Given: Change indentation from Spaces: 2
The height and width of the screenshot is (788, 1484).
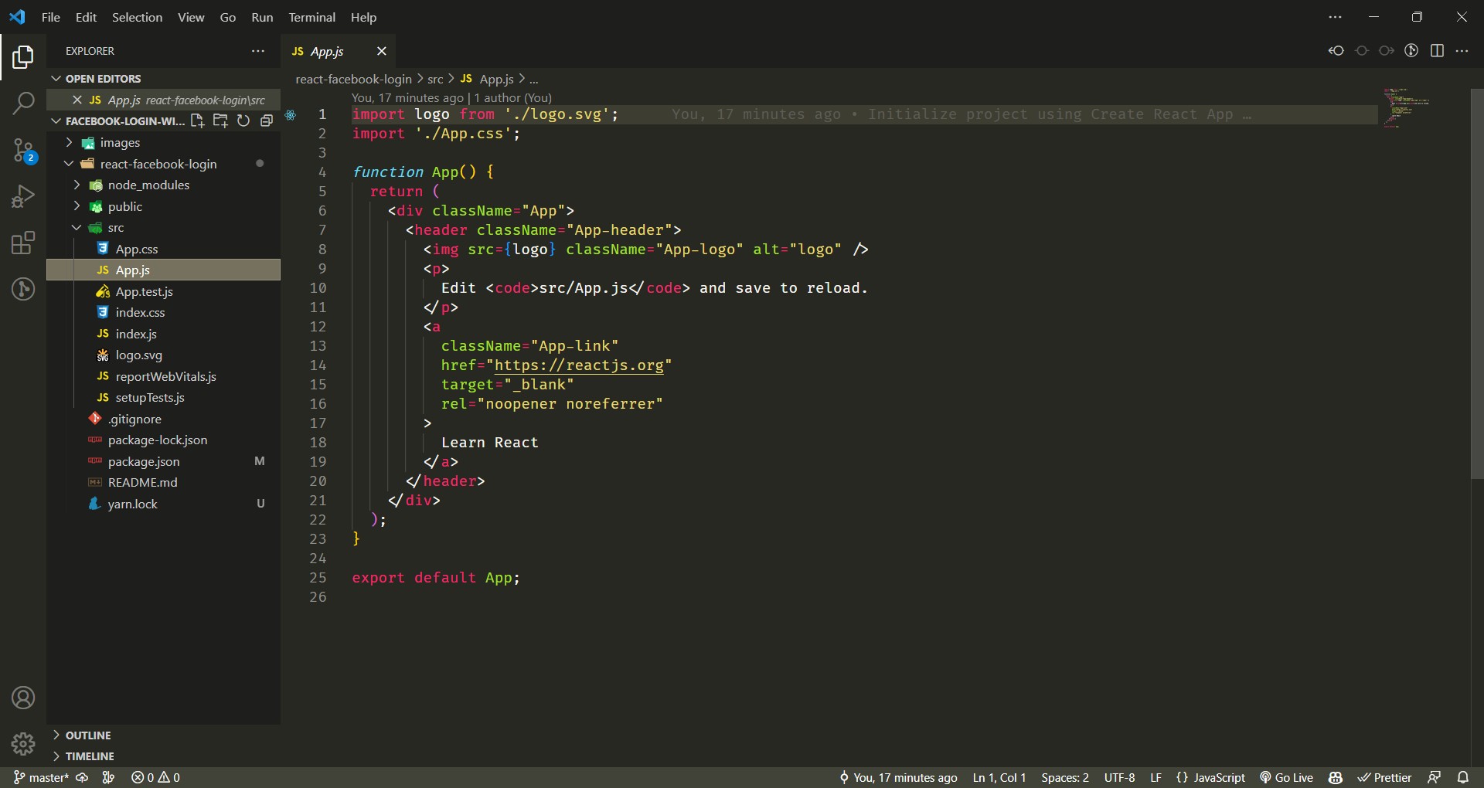Looking at the screenshot, I should pyautogui.click(x=1065, y=777).
